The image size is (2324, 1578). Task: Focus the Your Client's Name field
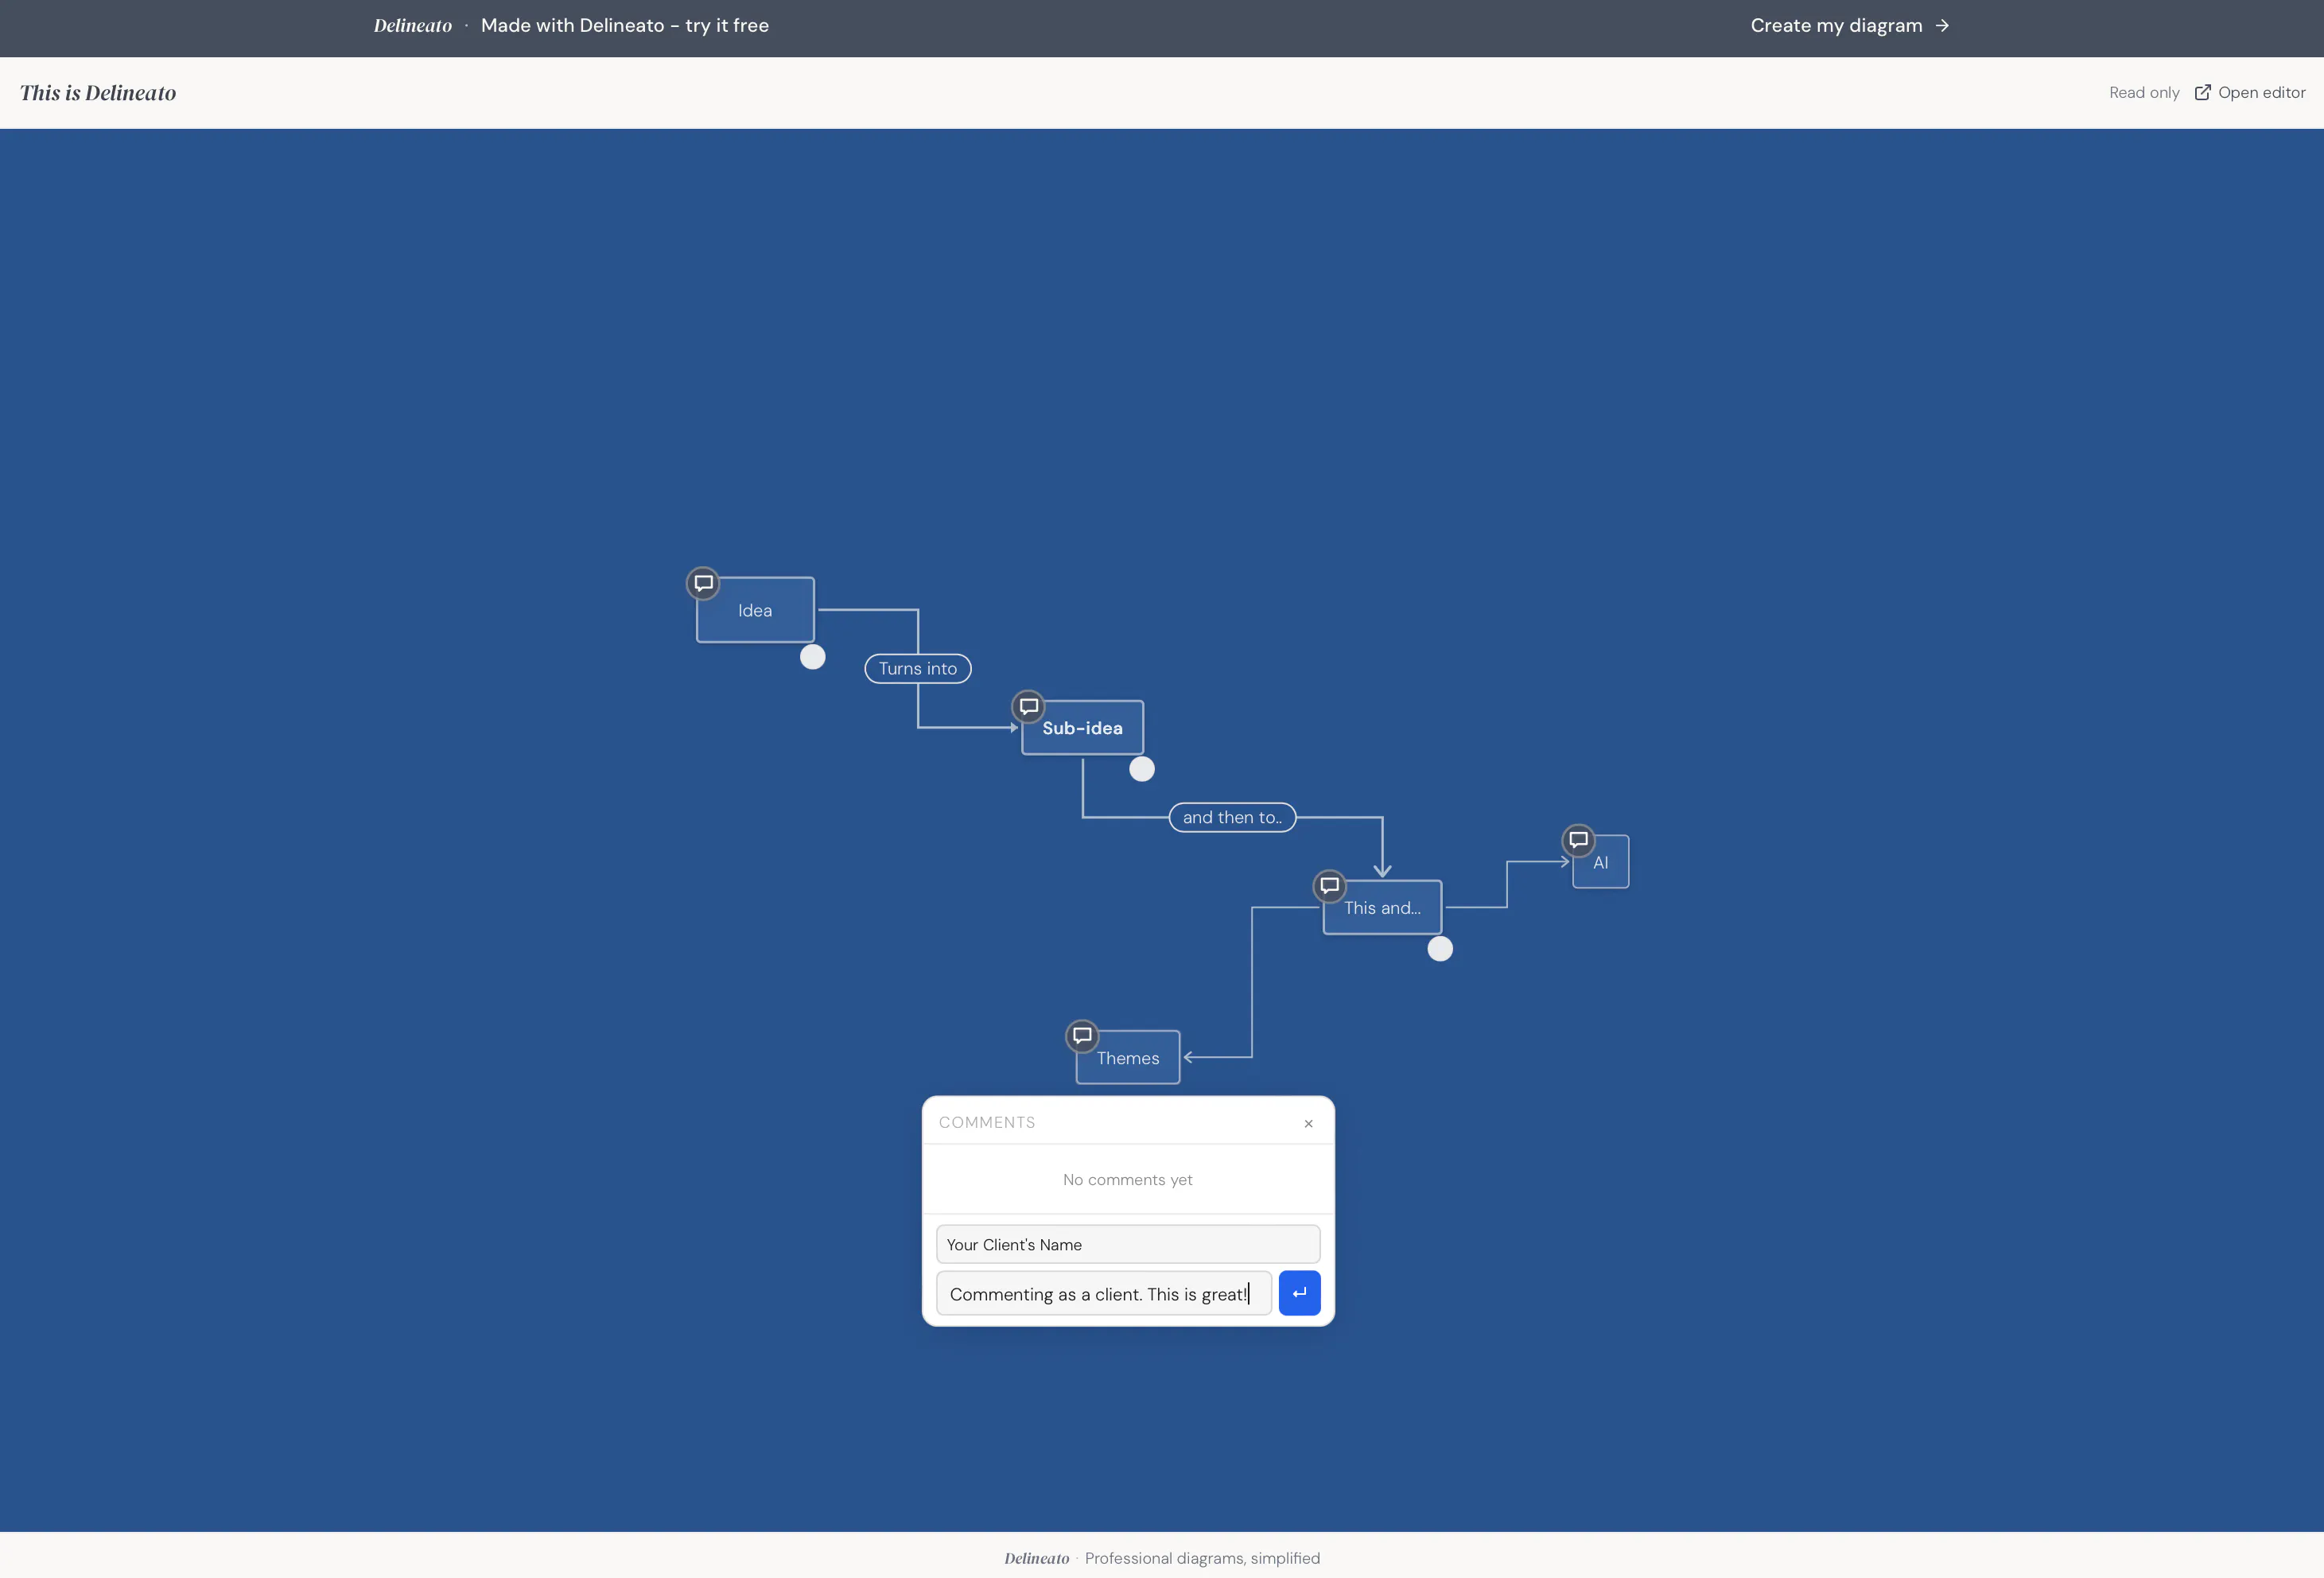click(1128, 1245)
